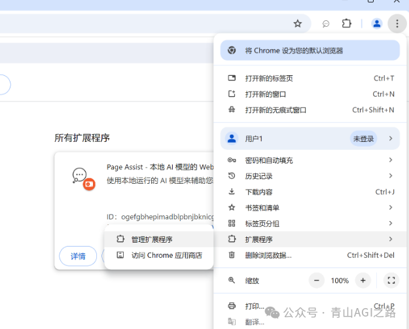Increase zoom with the plus button
Viewport: 409px width, 329px height.
(x=363, y=281)
